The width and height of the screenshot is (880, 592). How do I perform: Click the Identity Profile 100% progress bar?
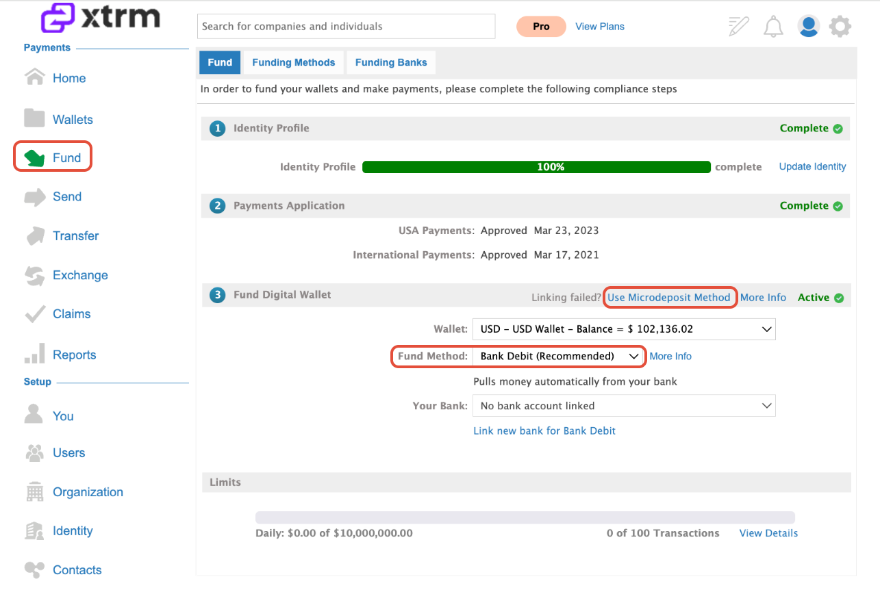pos(536,167)
